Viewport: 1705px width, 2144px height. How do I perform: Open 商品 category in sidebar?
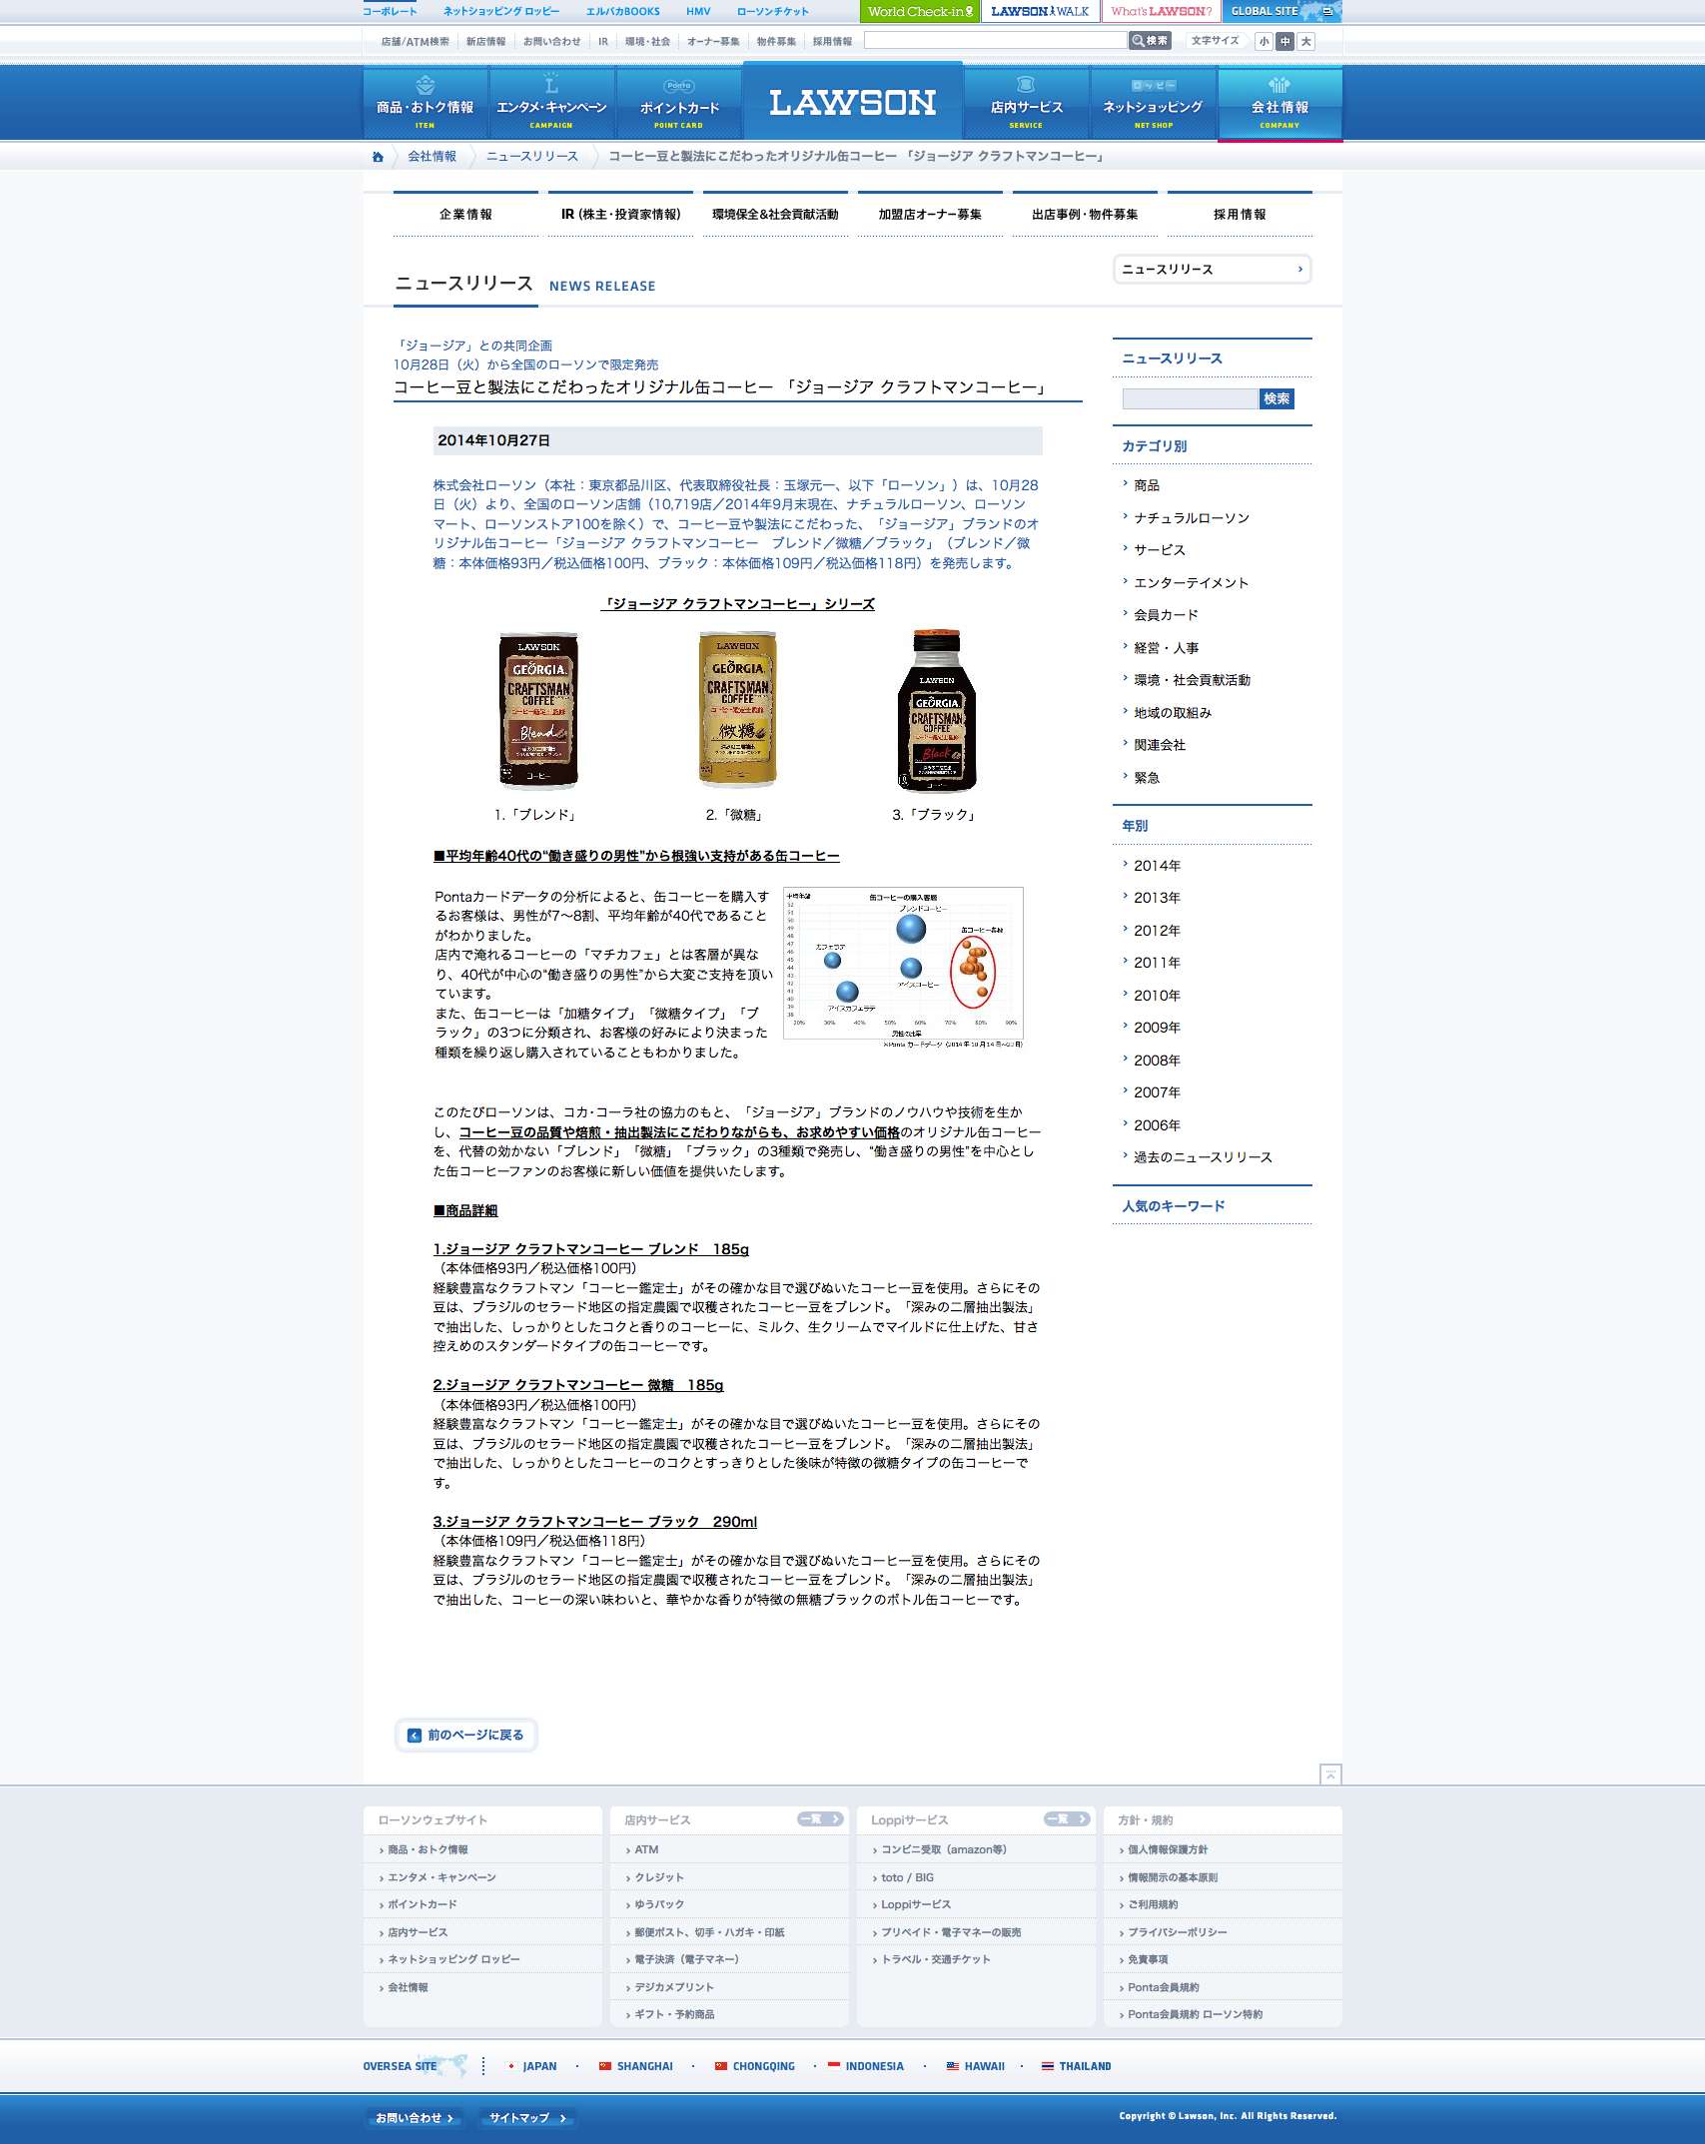click(1147, 485)
